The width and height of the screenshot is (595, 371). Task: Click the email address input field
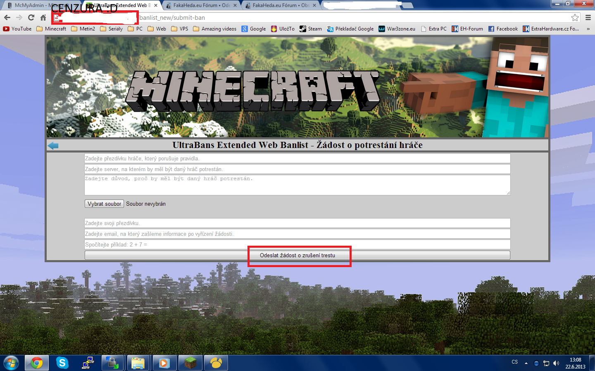(297, 234)
